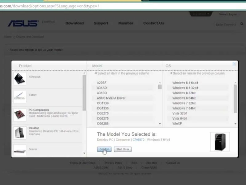Screen dimensions: 246x185
Task: Choose Windows 7 64bit OS
Action: (x=184, y=108)
